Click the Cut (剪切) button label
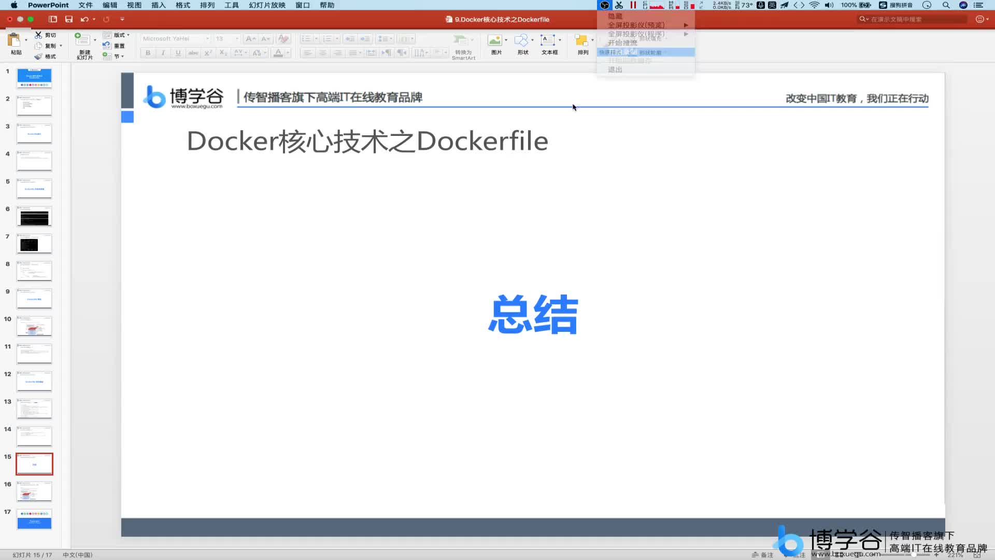 coord(50,35)
